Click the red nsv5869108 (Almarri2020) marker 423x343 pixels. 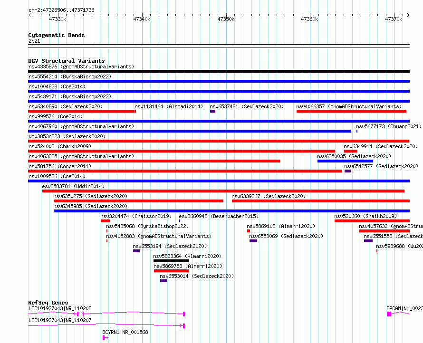[249, 231]
